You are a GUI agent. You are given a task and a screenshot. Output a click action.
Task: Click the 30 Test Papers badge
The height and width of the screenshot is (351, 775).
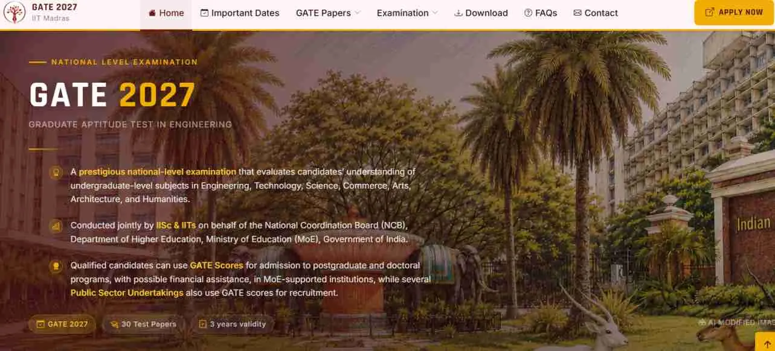(x=143, y=324)
